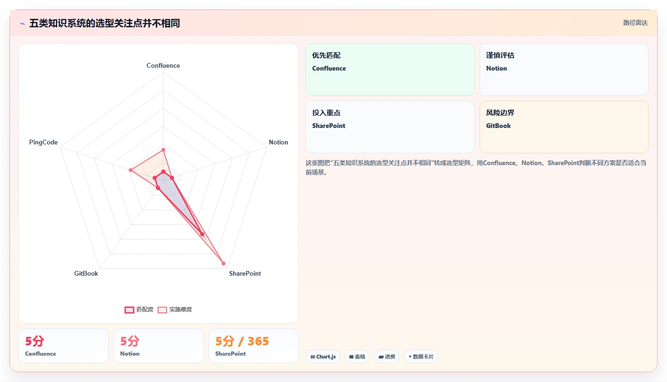Open the 谨慎评估 Notion card
The height and width of the screenshot is (382, 667).
coord(564,70)
